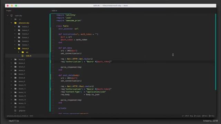Image resolution: width=221 pixels, height=124 pixels.
Task: Expand lesson_4 nested under advanced_ruby
Action: [x=15, y=34]
